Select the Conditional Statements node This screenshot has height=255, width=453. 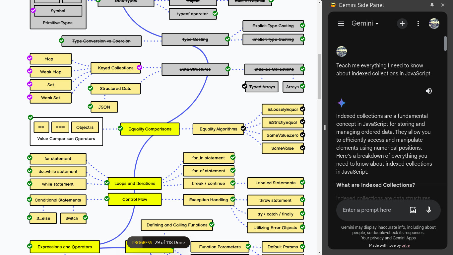58,200
